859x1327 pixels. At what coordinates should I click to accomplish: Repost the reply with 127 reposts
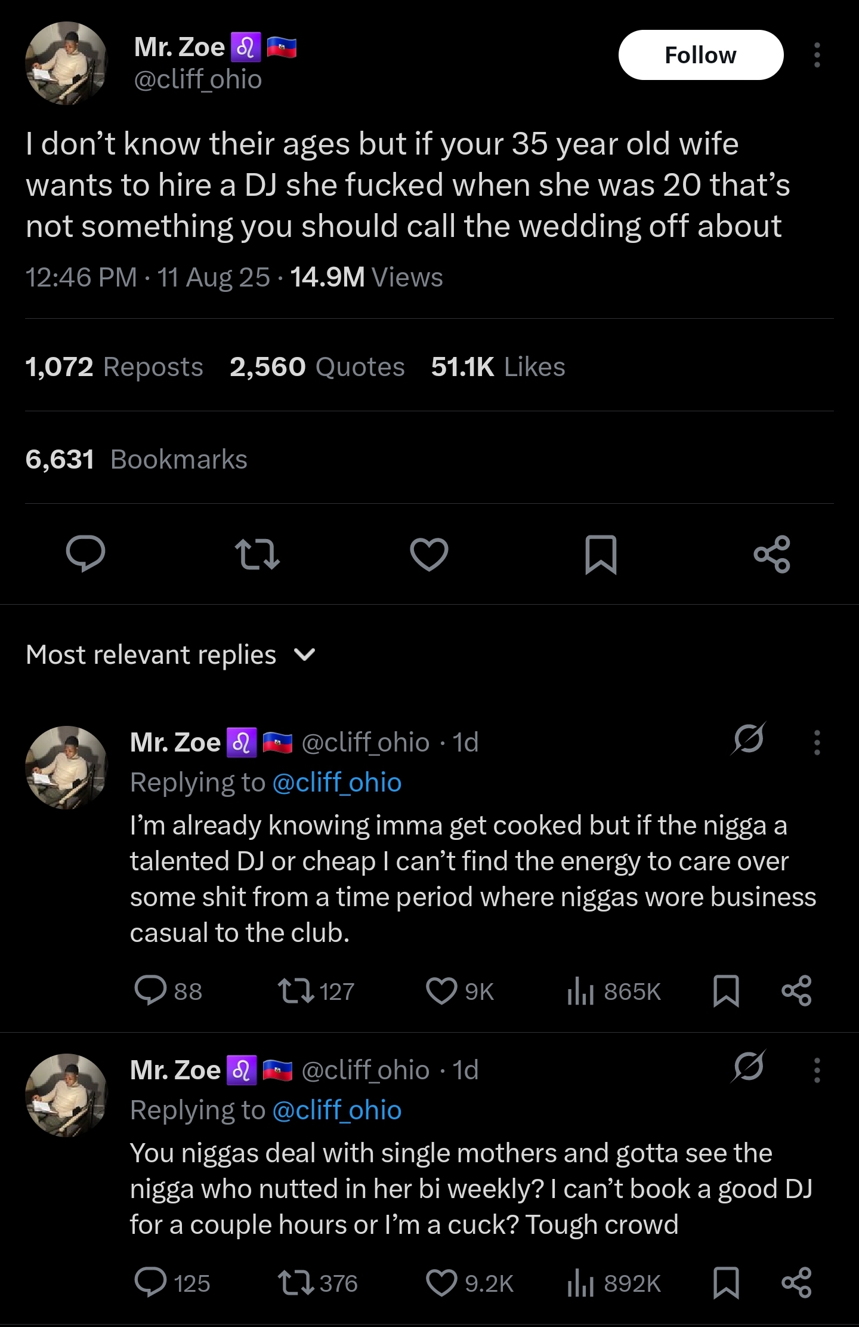pos(296,992)
